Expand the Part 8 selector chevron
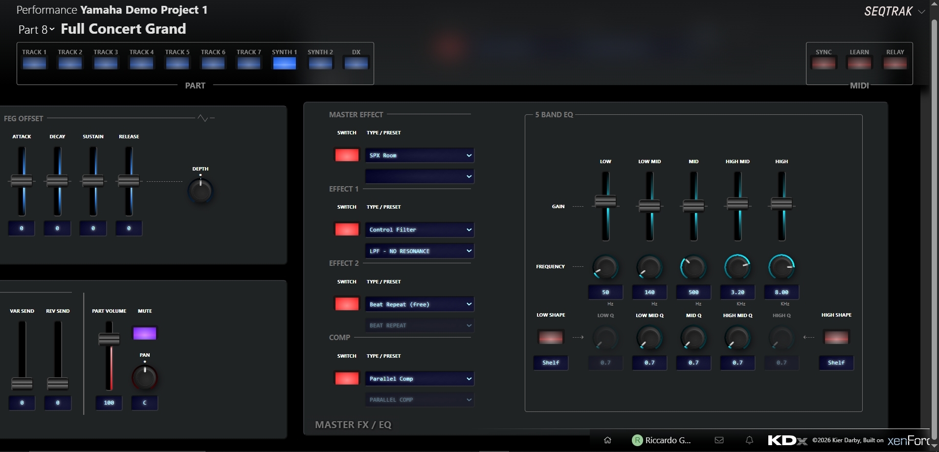This screenshot has width=939, height=452. coord(52,30)
